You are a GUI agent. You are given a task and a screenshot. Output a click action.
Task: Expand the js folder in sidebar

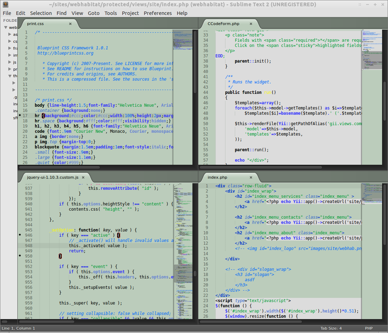[x=10, y=62]
